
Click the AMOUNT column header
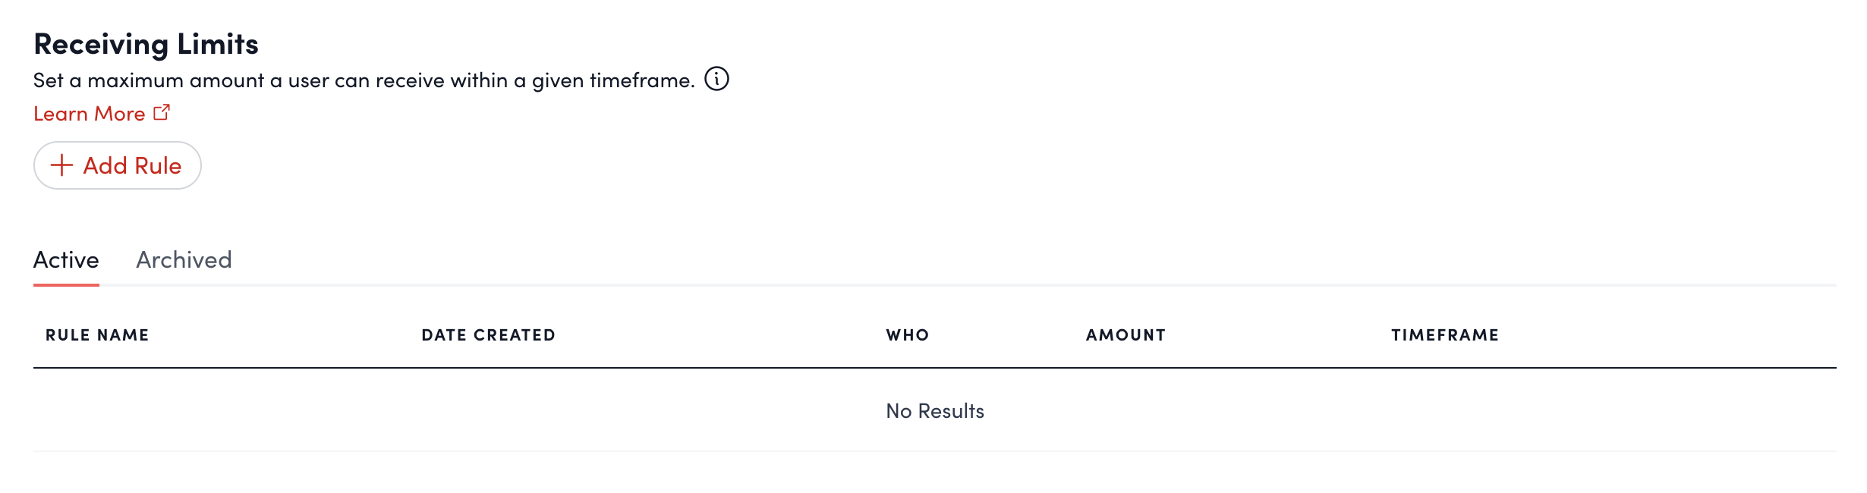click(1126, 335)
